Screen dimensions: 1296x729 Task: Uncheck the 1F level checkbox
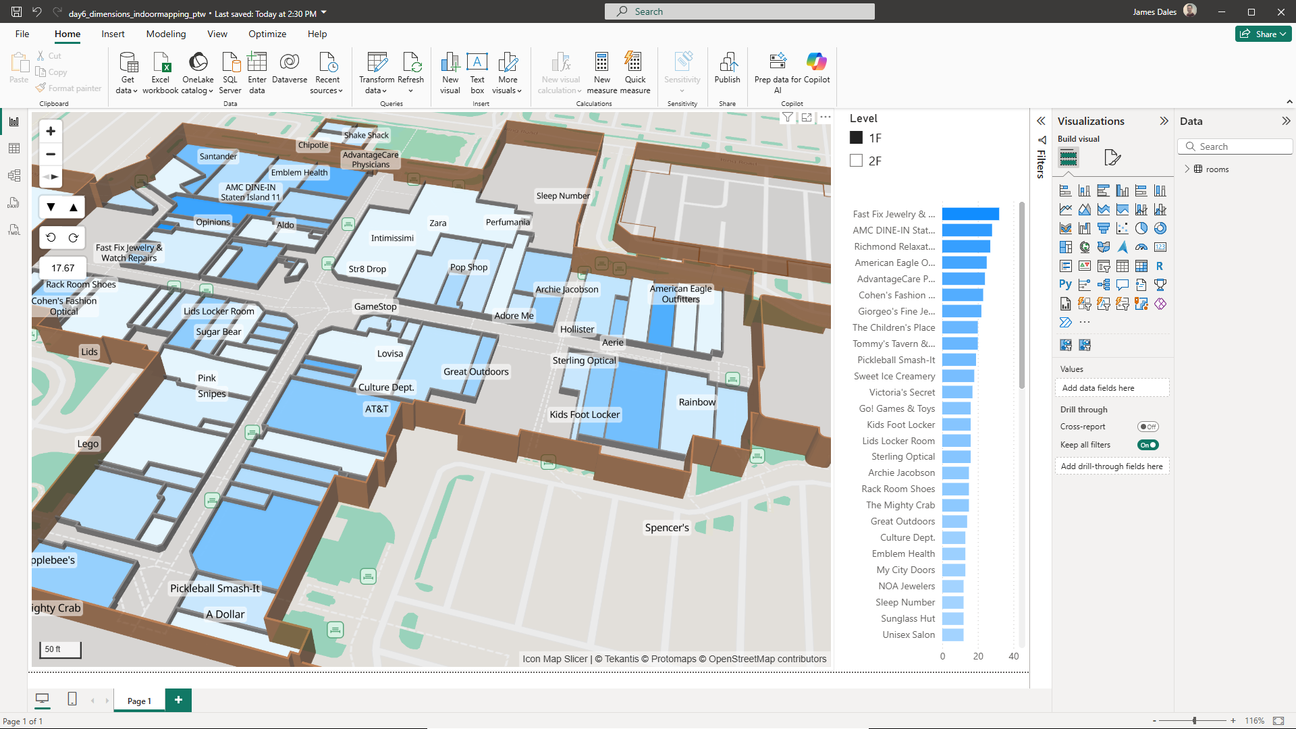coord(856,138)
